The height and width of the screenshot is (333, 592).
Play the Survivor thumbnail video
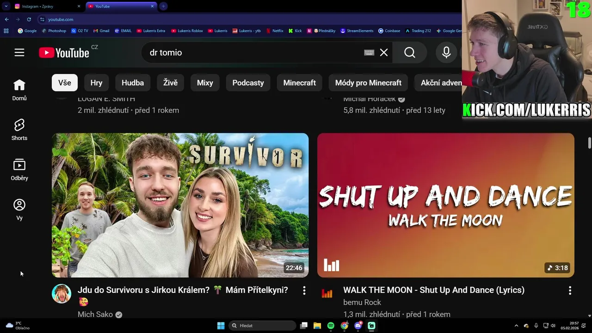point(180,205)
